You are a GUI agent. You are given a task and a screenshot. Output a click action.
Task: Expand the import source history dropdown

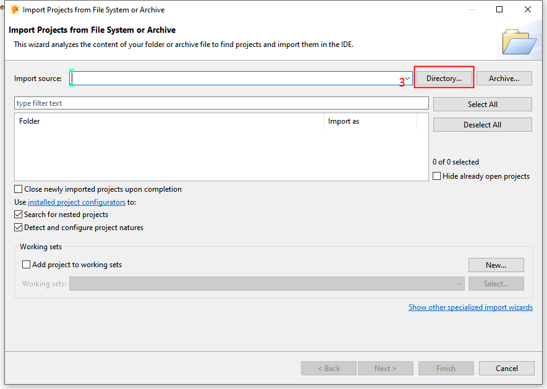click(x=406, y=78)
